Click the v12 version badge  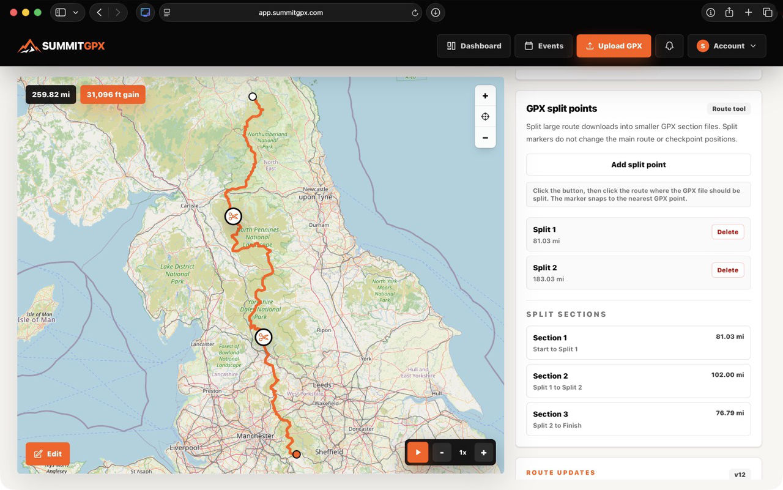[740, 475]
